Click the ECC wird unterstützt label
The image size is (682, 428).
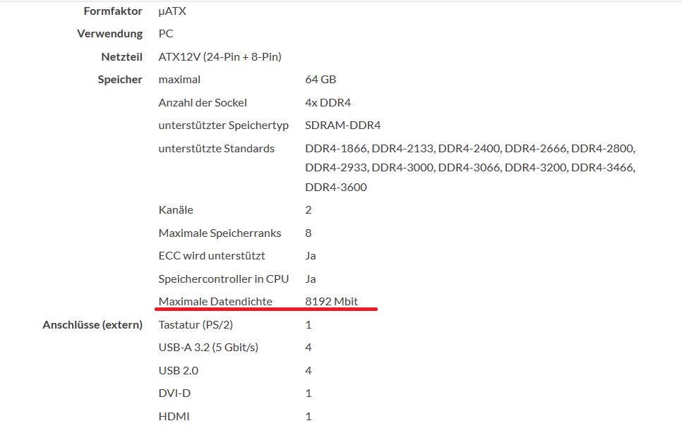tap(212, 255)
